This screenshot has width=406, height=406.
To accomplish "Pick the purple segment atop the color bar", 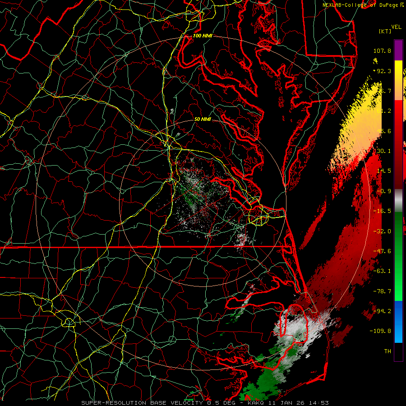I will 398,51.
